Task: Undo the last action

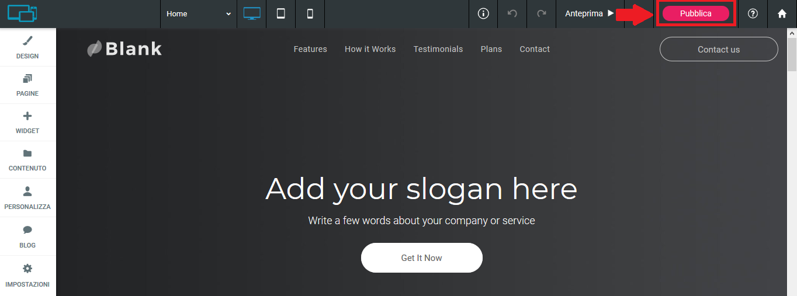Action: [512, 13]
